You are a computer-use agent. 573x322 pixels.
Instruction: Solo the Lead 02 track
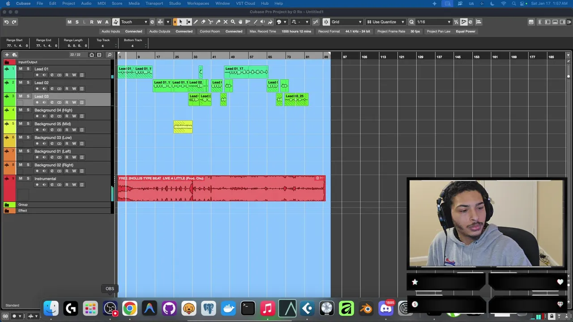coord(28,83)
